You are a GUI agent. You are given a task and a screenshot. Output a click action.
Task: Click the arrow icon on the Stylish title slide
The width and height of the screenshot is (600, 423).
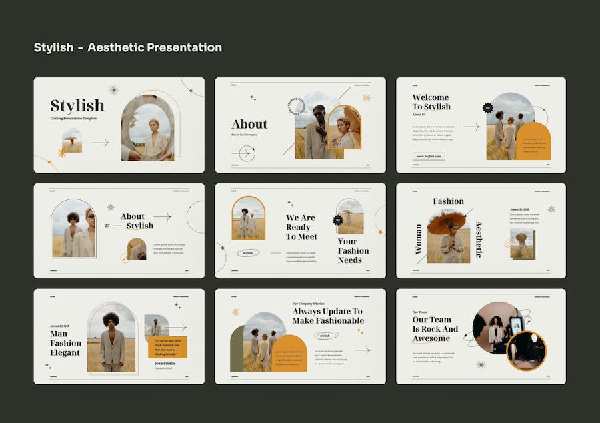[100, 143]
